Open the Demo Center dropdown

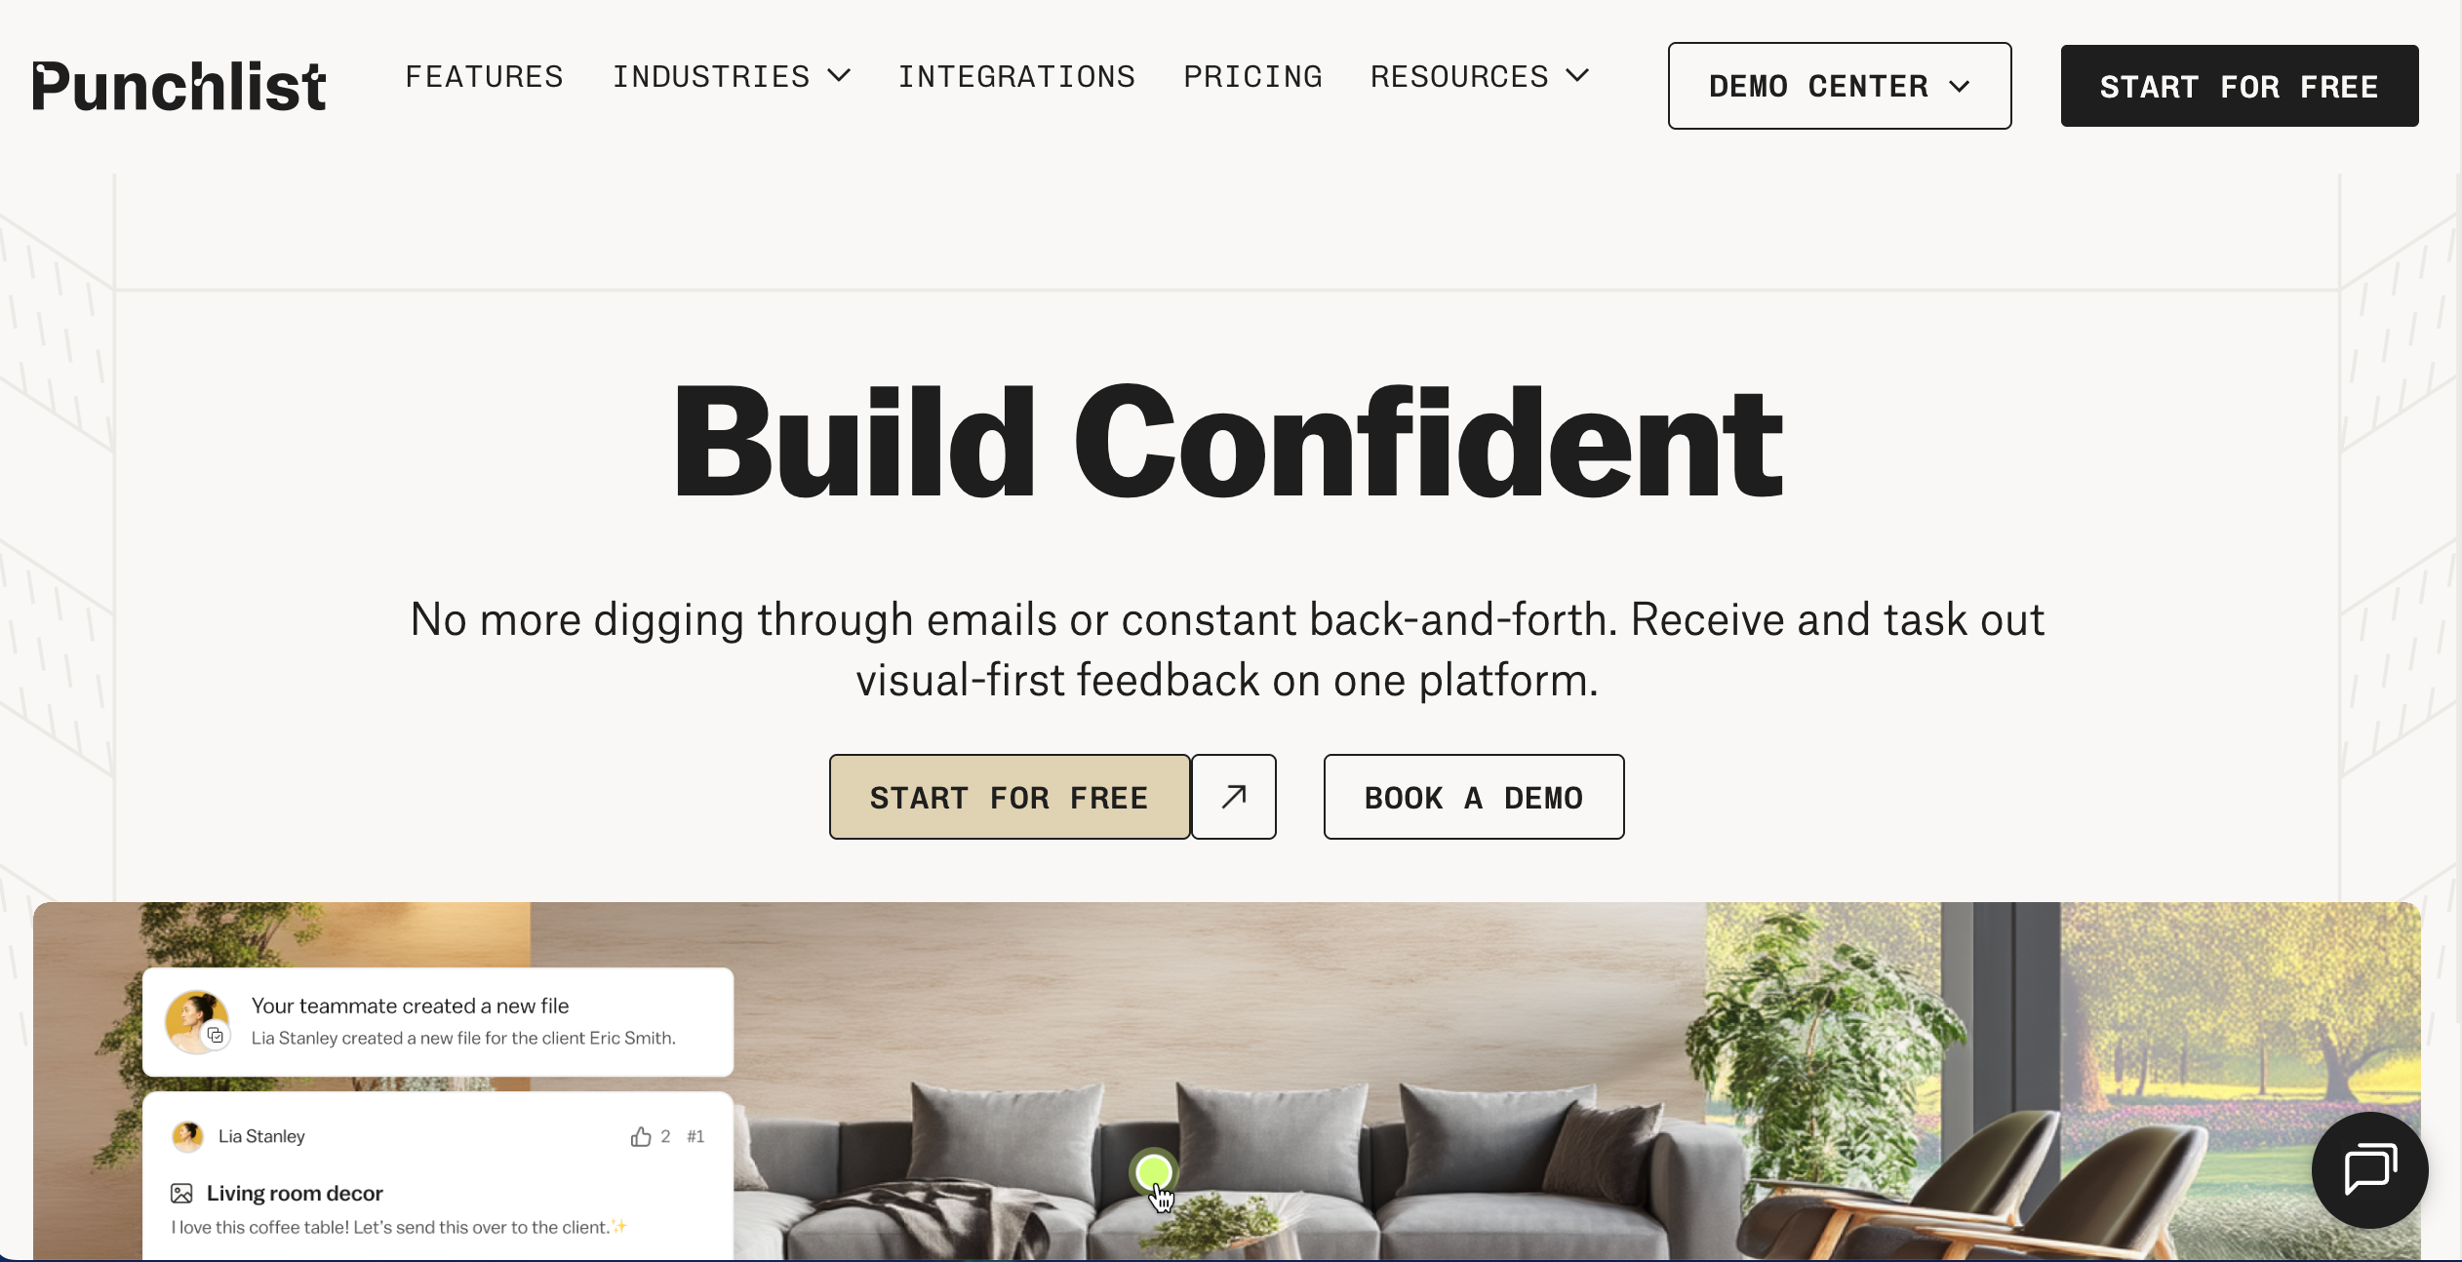pos(1840,86)
